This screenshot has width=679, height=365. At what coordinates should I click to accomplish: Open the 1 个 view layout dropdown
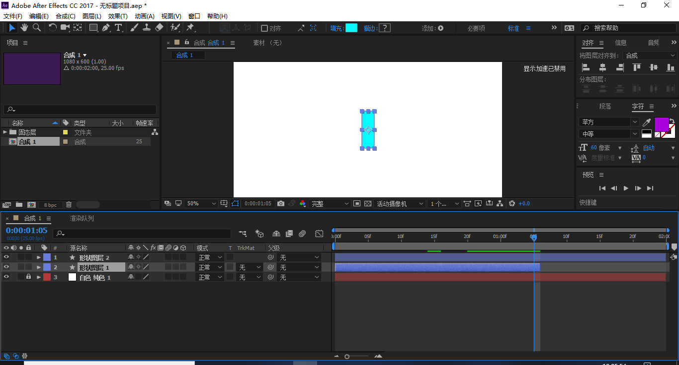click(x=445, y=203)
